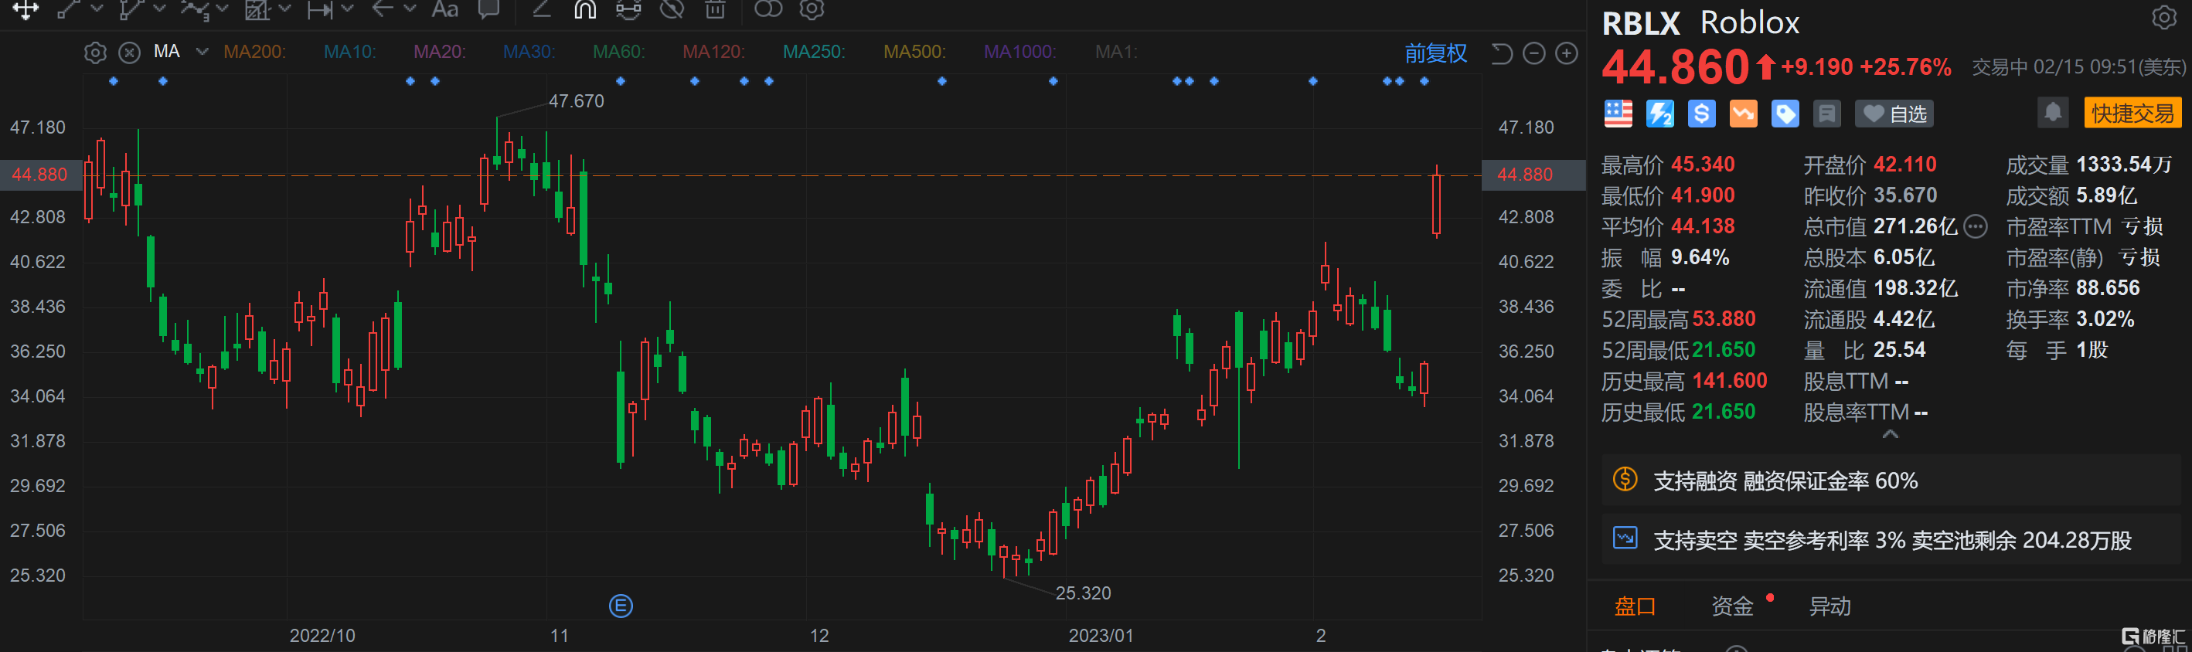Remove the MA indicator with X icon
Image resolution: width=2192 pixels, height=652 pixels.
click(x=129, y=53)
